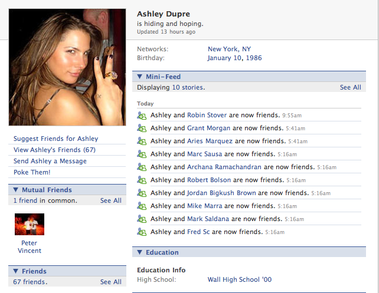Open Wall High School '00 link
Screen dimensions: 379x293
click(240, 279)
